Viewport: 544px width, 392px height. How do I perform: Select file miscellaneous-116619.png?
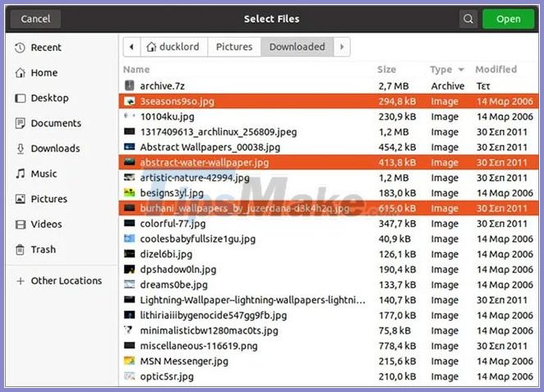pos(329,345)
